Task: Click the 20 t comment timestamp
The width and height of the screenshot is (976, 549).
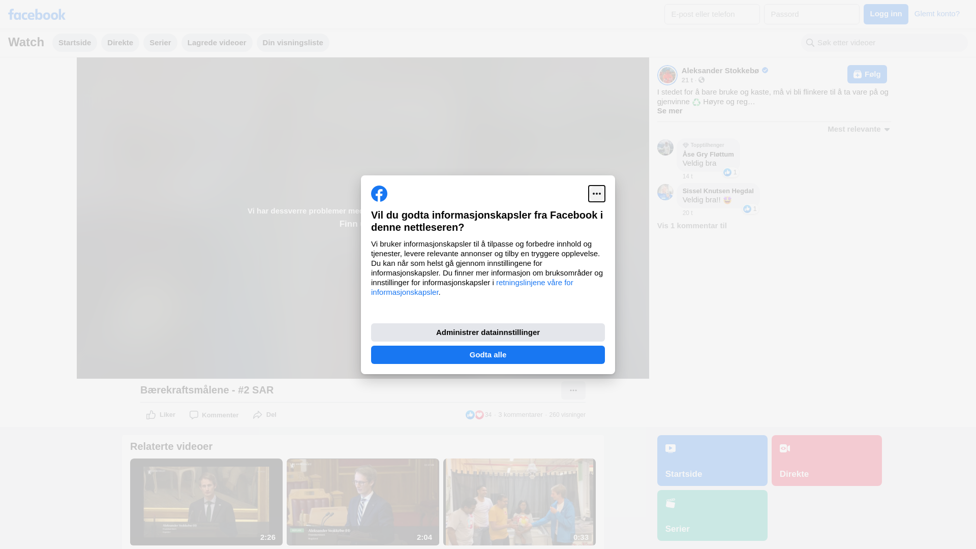Action: click(687, 213)
